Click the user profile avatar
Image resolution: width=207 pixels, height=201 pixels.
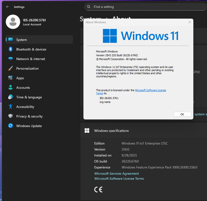click(x=13, y=22)
